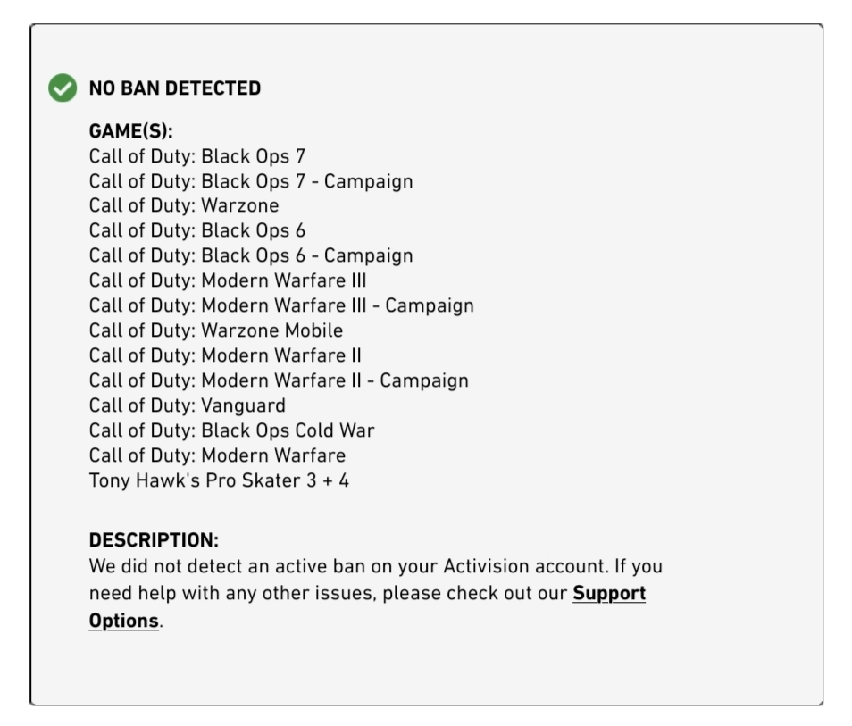Click Call of Duty: Black Ops Cold War
This screenshot has height=726, width=852.
pyautogui.click(x=231, y=430)
